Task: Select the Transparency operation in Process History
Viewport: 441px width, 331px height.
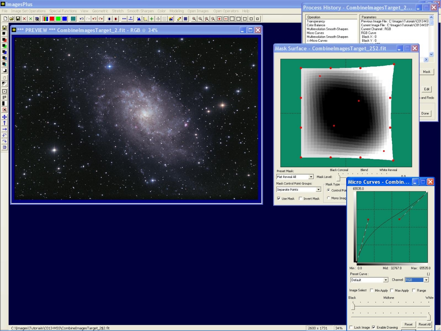Action: pos(316,21)
